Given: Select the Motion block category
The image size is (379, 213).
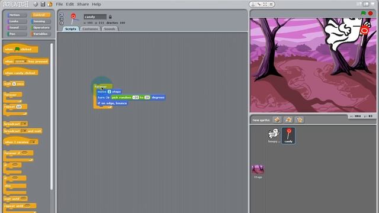Looking at the screenshot, I should (17, 15).
